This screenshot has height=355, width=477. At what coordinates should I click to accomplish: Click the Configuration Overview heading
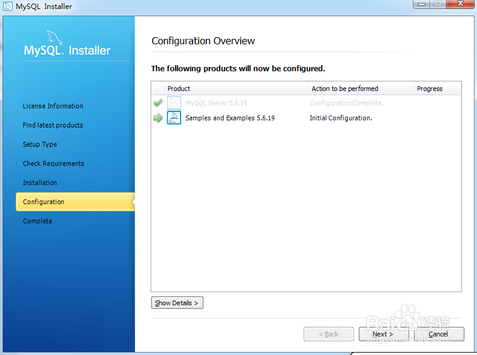[x=203, y=41]
